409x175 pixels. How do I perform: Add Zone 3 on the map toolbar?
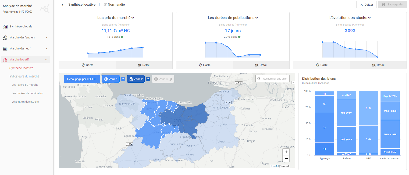click(x=163, y=79)
